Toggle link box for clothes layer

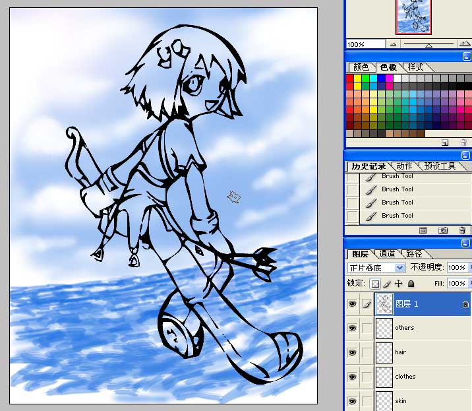(367, 377)
